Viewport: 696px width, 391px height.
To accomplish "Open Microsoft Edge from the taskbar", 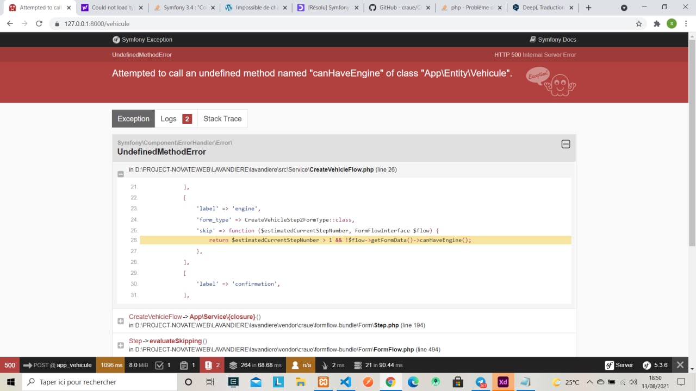I will pyautogui.click(x=413, y=382).
